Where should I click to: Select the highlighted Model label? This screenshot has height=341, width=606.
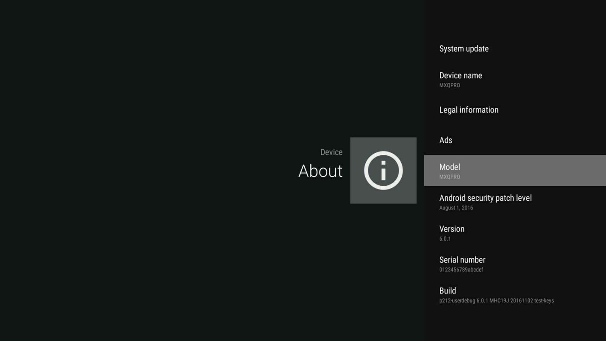tap(449, 167)
